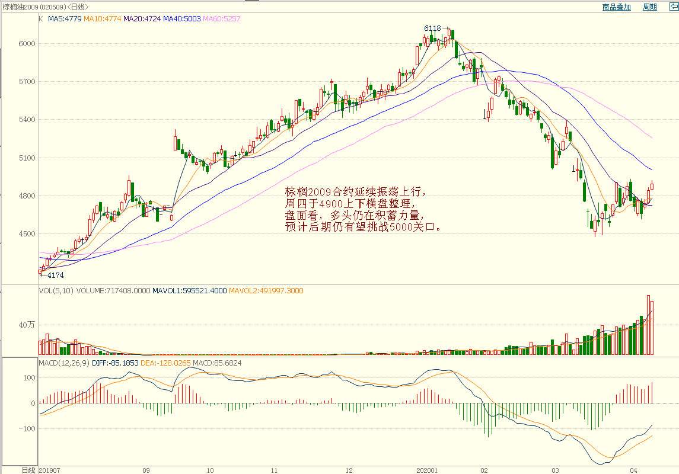Select the pink MA60:5257 label
The width and height of the screenshot is (679, 474).
pyautogui.click(x=222, y=19)
